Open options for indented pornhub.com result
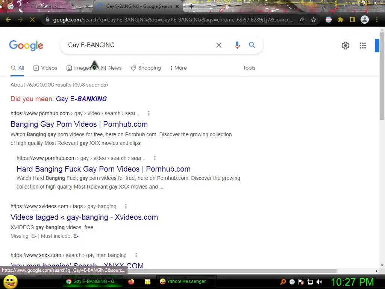This screenshot has height=289, width=385. (x=155, y=158)
